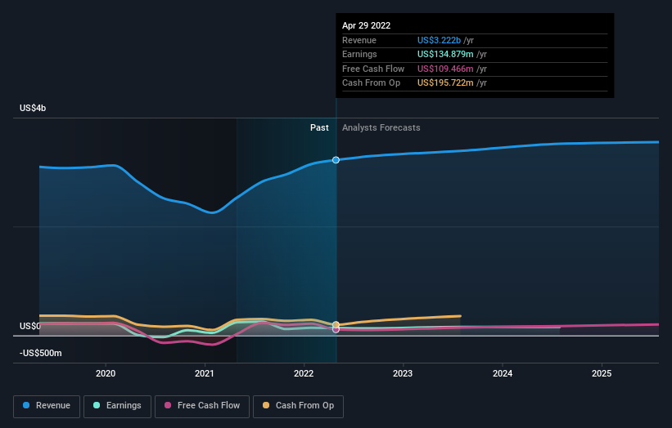Click the Cash From Op label in tooltip
Image resolution: width=672 pixels, height=428 pixels.
pyautogui.click(x=371, y=83)
